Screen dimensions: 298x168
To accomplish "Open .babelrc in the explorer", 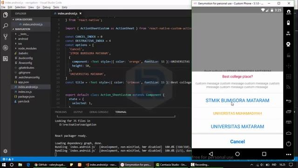I will 23,53.
